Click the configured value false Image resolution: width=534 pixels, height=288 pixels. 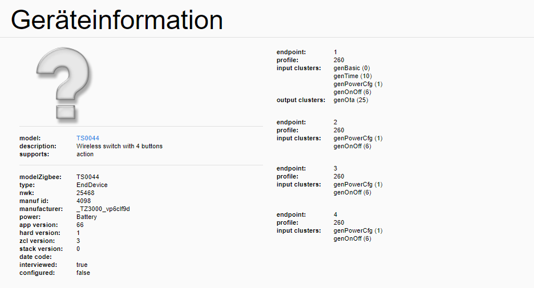[x=83, y=273]
